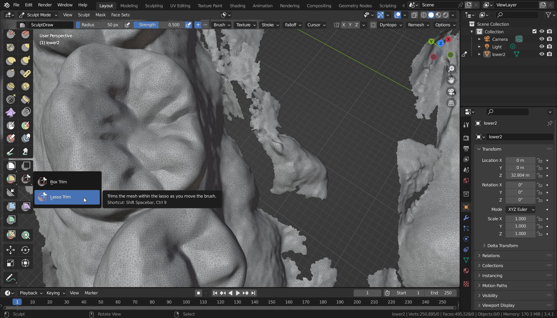Select the Mask by Color tool

coord(26,234)
